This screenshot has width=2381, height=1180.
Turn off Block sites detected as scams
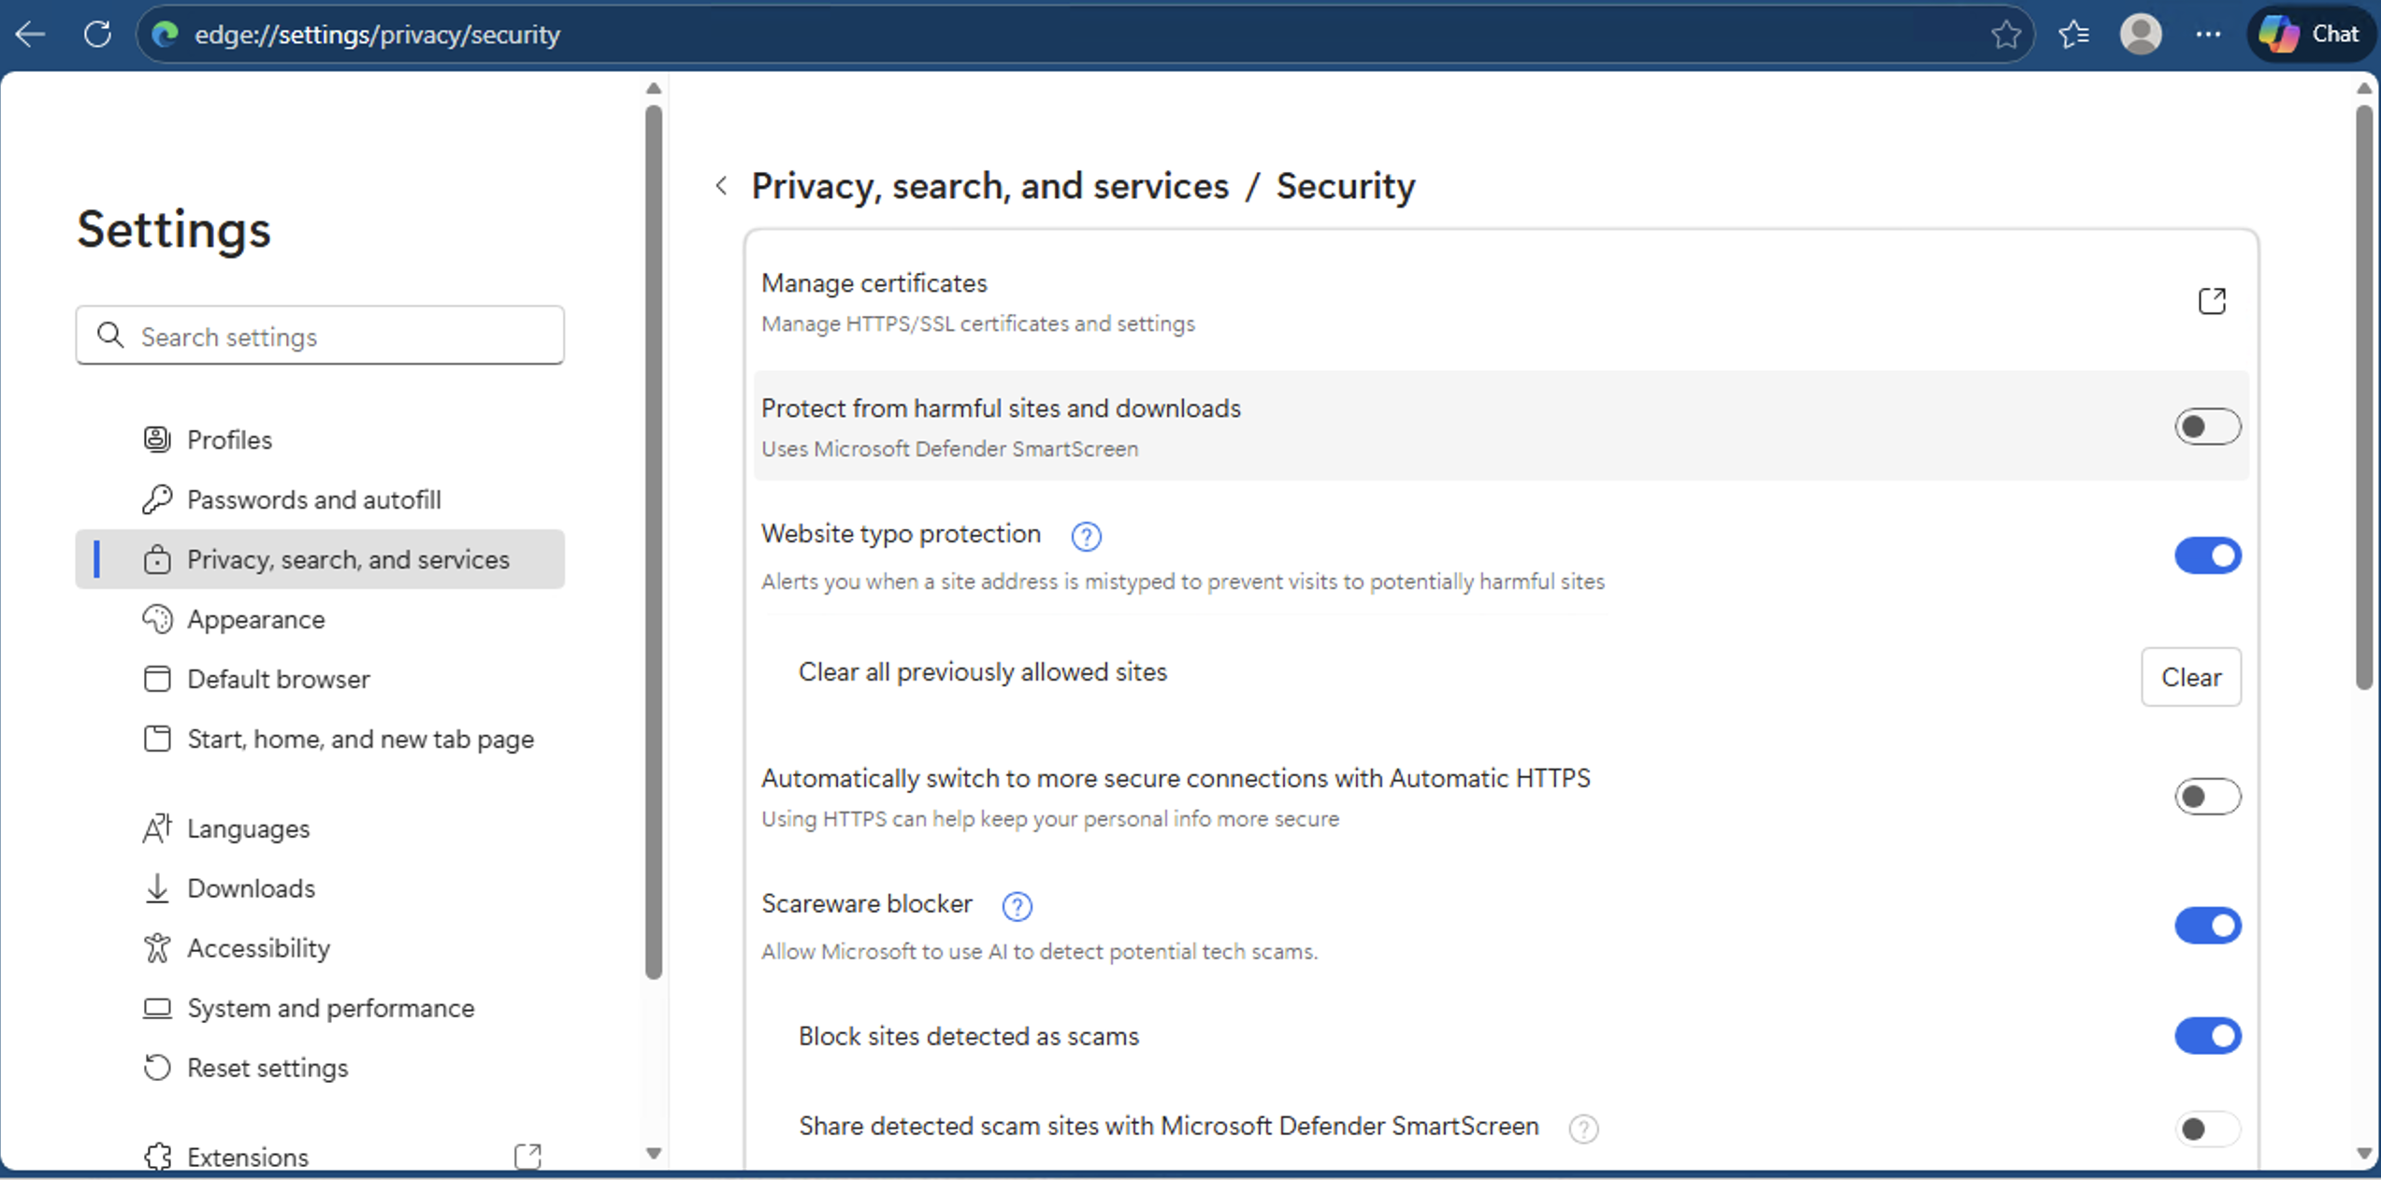coord(2206,1036)
